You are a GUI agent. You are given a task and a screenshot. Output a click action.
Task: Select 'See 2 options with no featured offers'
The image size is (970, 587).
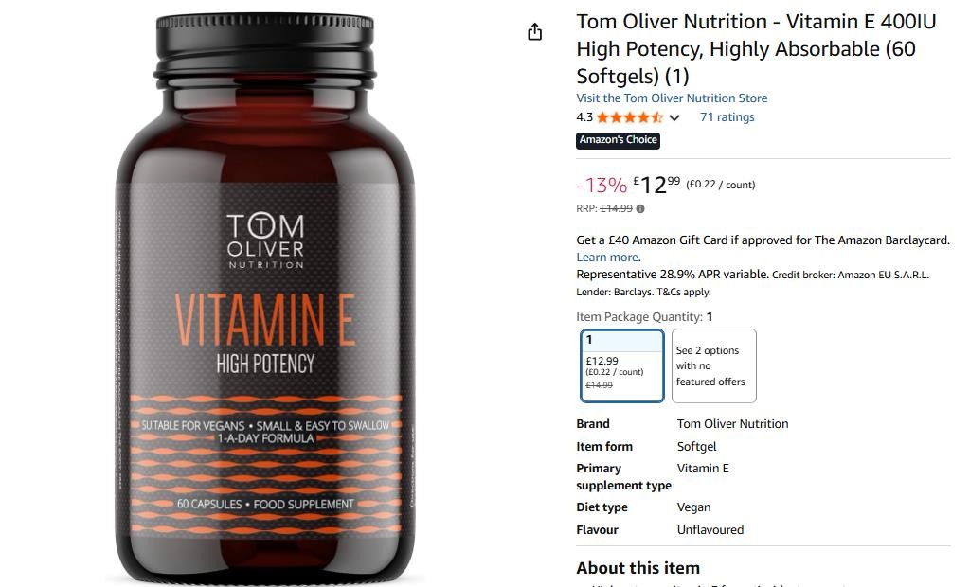click(714, 365)
